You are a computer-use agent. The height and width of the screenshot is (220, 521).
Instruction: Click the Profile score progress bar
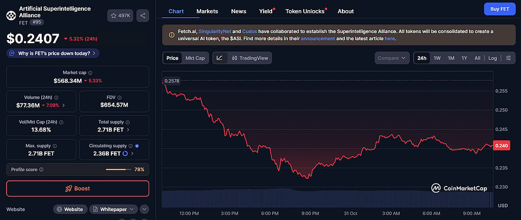[118, 170]
